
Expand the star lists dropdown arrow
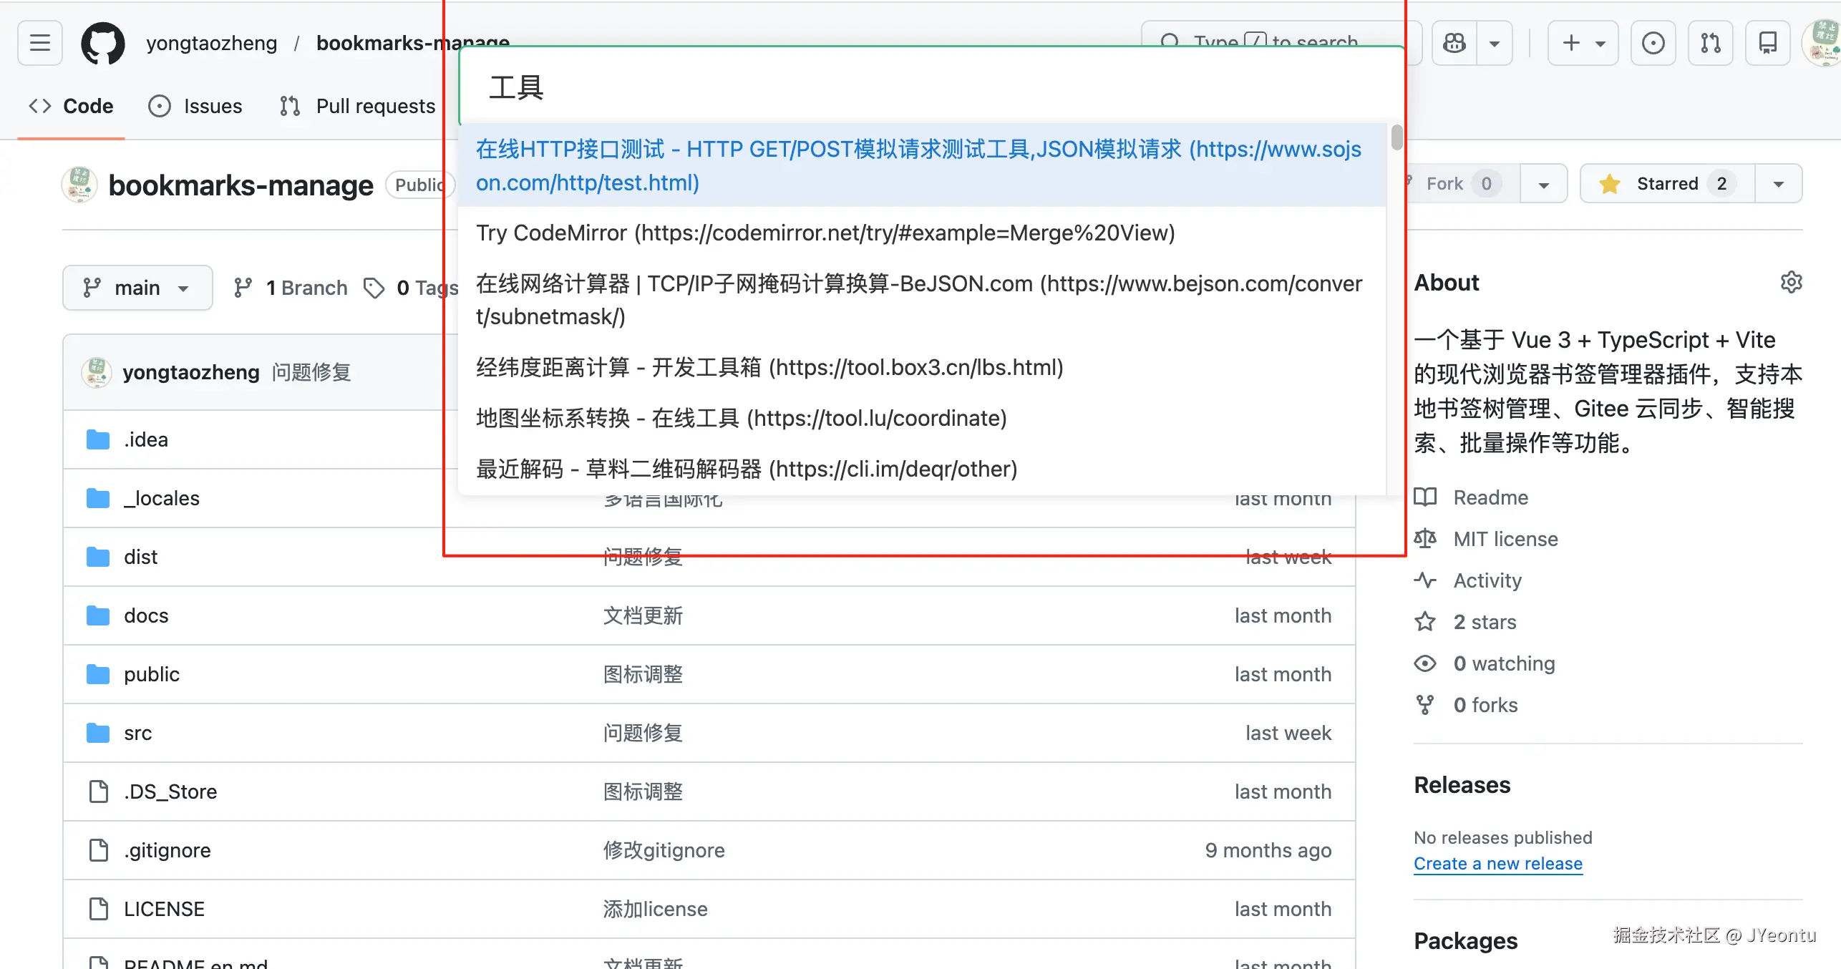1778,184
